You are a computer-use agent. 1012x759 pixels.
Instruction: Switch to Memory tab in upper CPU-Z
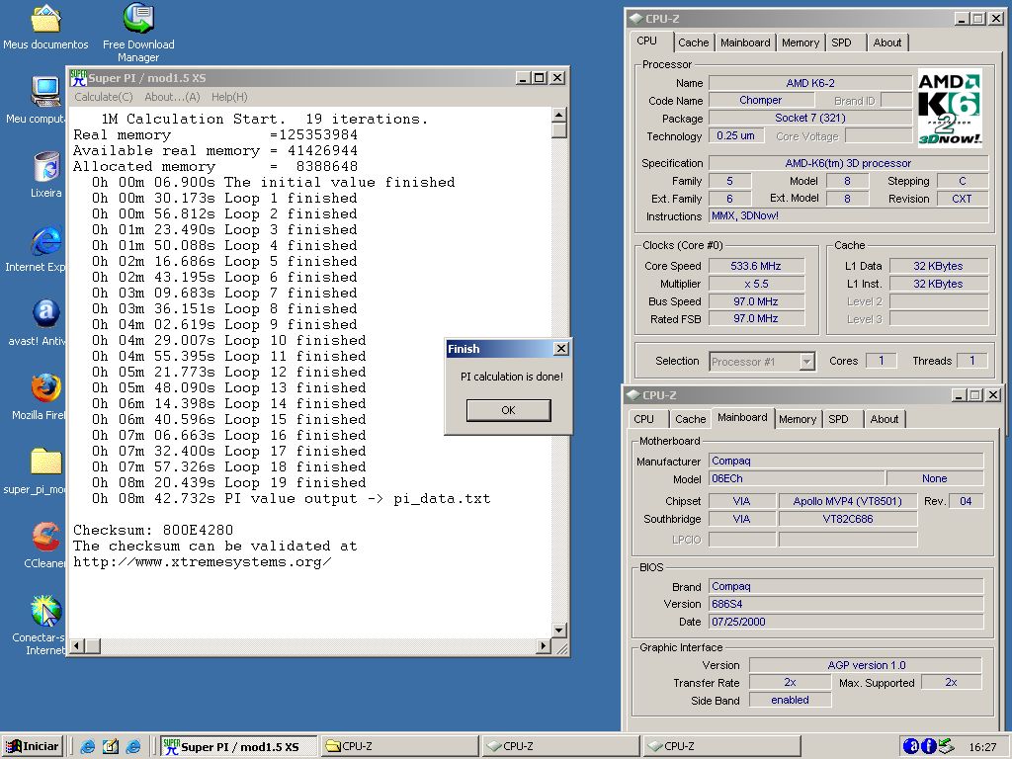[x=801, y=42]
